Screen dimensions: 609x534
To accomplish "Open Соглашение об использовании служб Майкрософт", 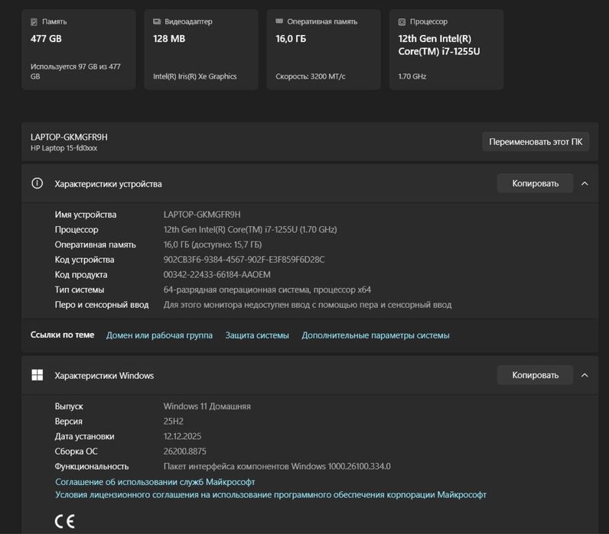I will [155, 481].
